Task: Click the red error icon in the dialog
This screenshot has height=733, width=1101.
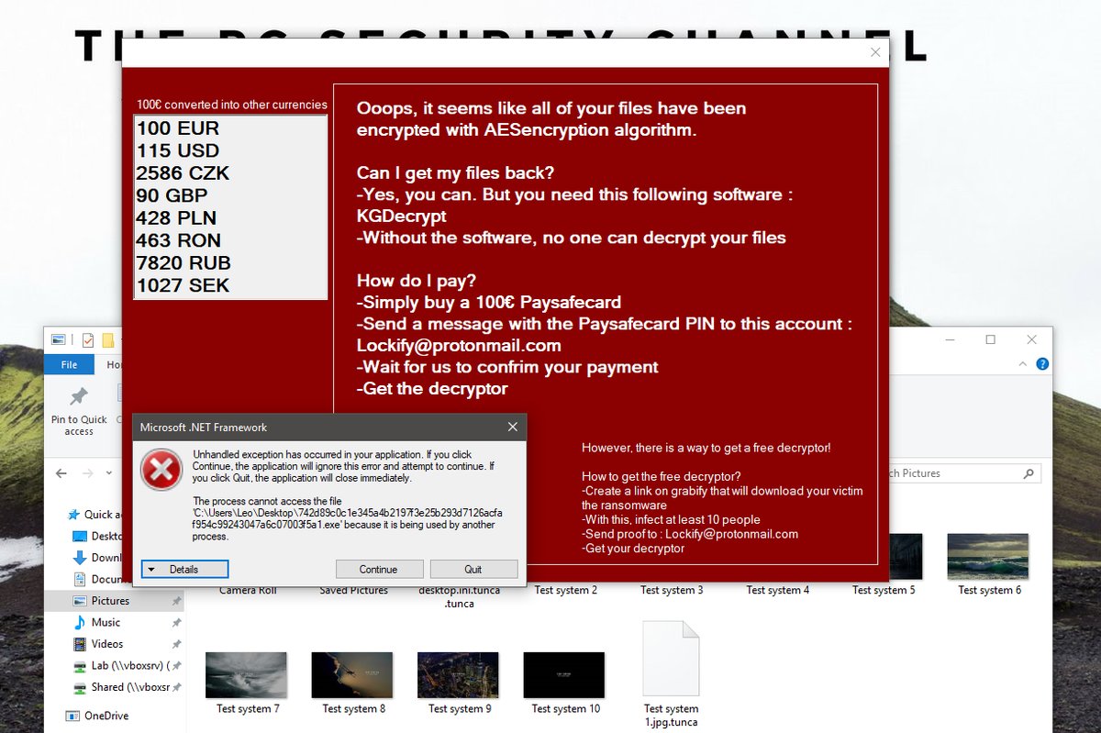Action: pyautogui.click(x=161, y=470)
